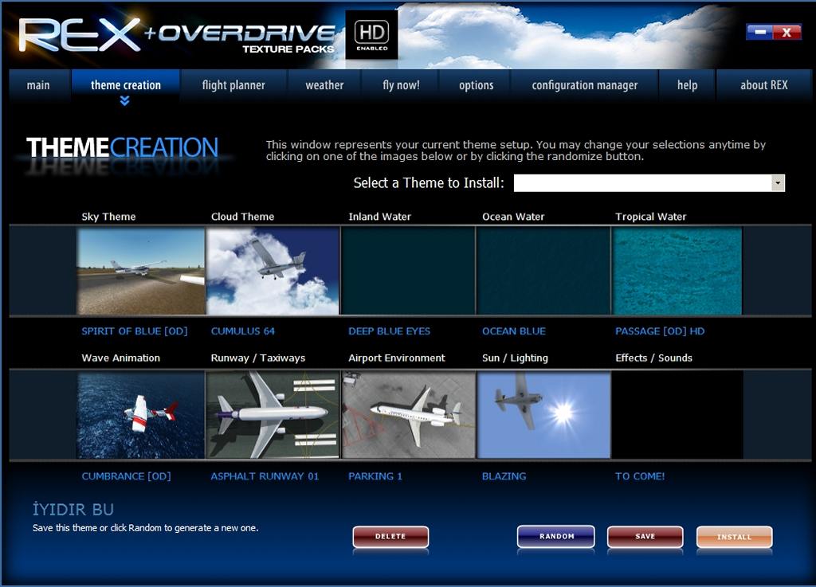Click the Wave Animation heading
816x587 pixels.
[x=121, y=358]
